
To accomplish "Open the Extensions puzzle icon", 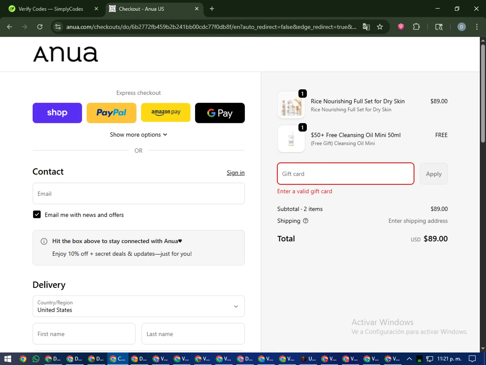I will point(416,27).
